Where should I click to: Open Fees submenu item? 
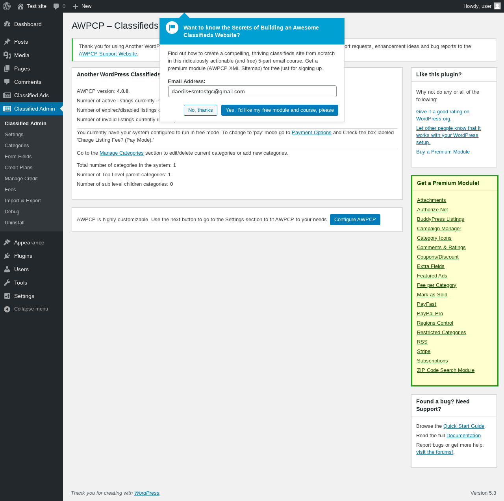10,189
